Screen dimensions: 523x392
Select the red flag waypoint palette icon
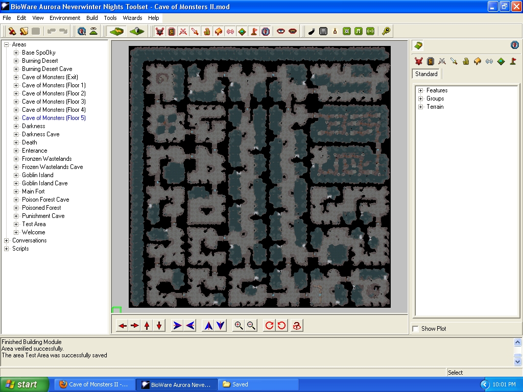click(x=513, y=61)
